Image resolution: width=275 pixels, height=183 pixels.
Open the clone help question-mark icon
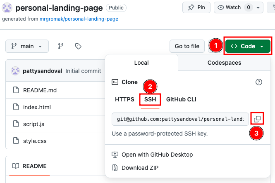259,82
